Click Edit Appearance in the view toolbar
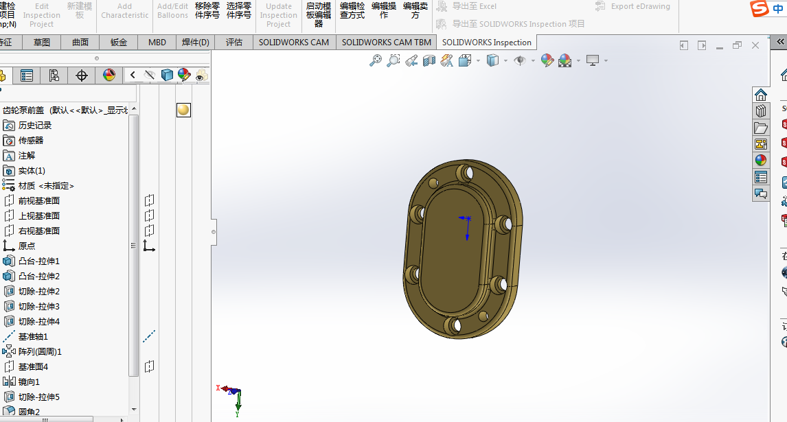The height and width of the screenshot is (422, 787). pyautogui.click(x=547, y=60)
